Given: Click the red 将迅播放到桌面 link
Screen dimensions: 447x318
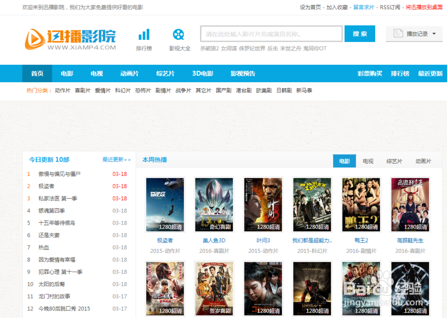Looking at the screenshot, I should [424, 8].
